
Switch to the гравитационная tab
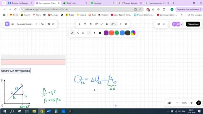[x=157, y=3]
